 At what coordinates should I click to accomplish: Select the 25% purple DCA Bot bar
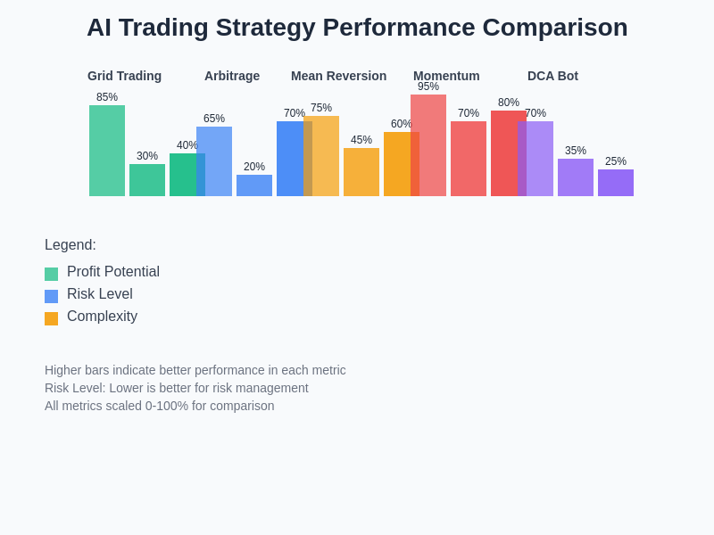(616, 183)
